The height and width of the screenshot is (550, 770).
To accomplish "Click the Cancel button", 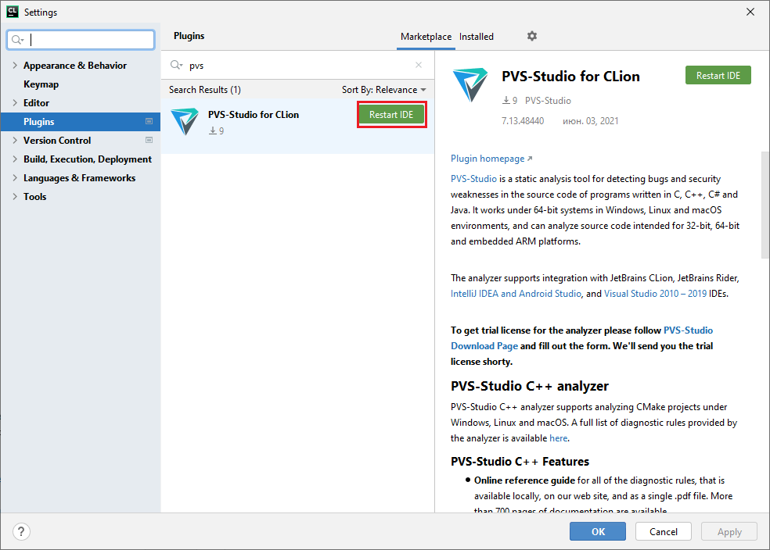I will [x=664, y=531].
